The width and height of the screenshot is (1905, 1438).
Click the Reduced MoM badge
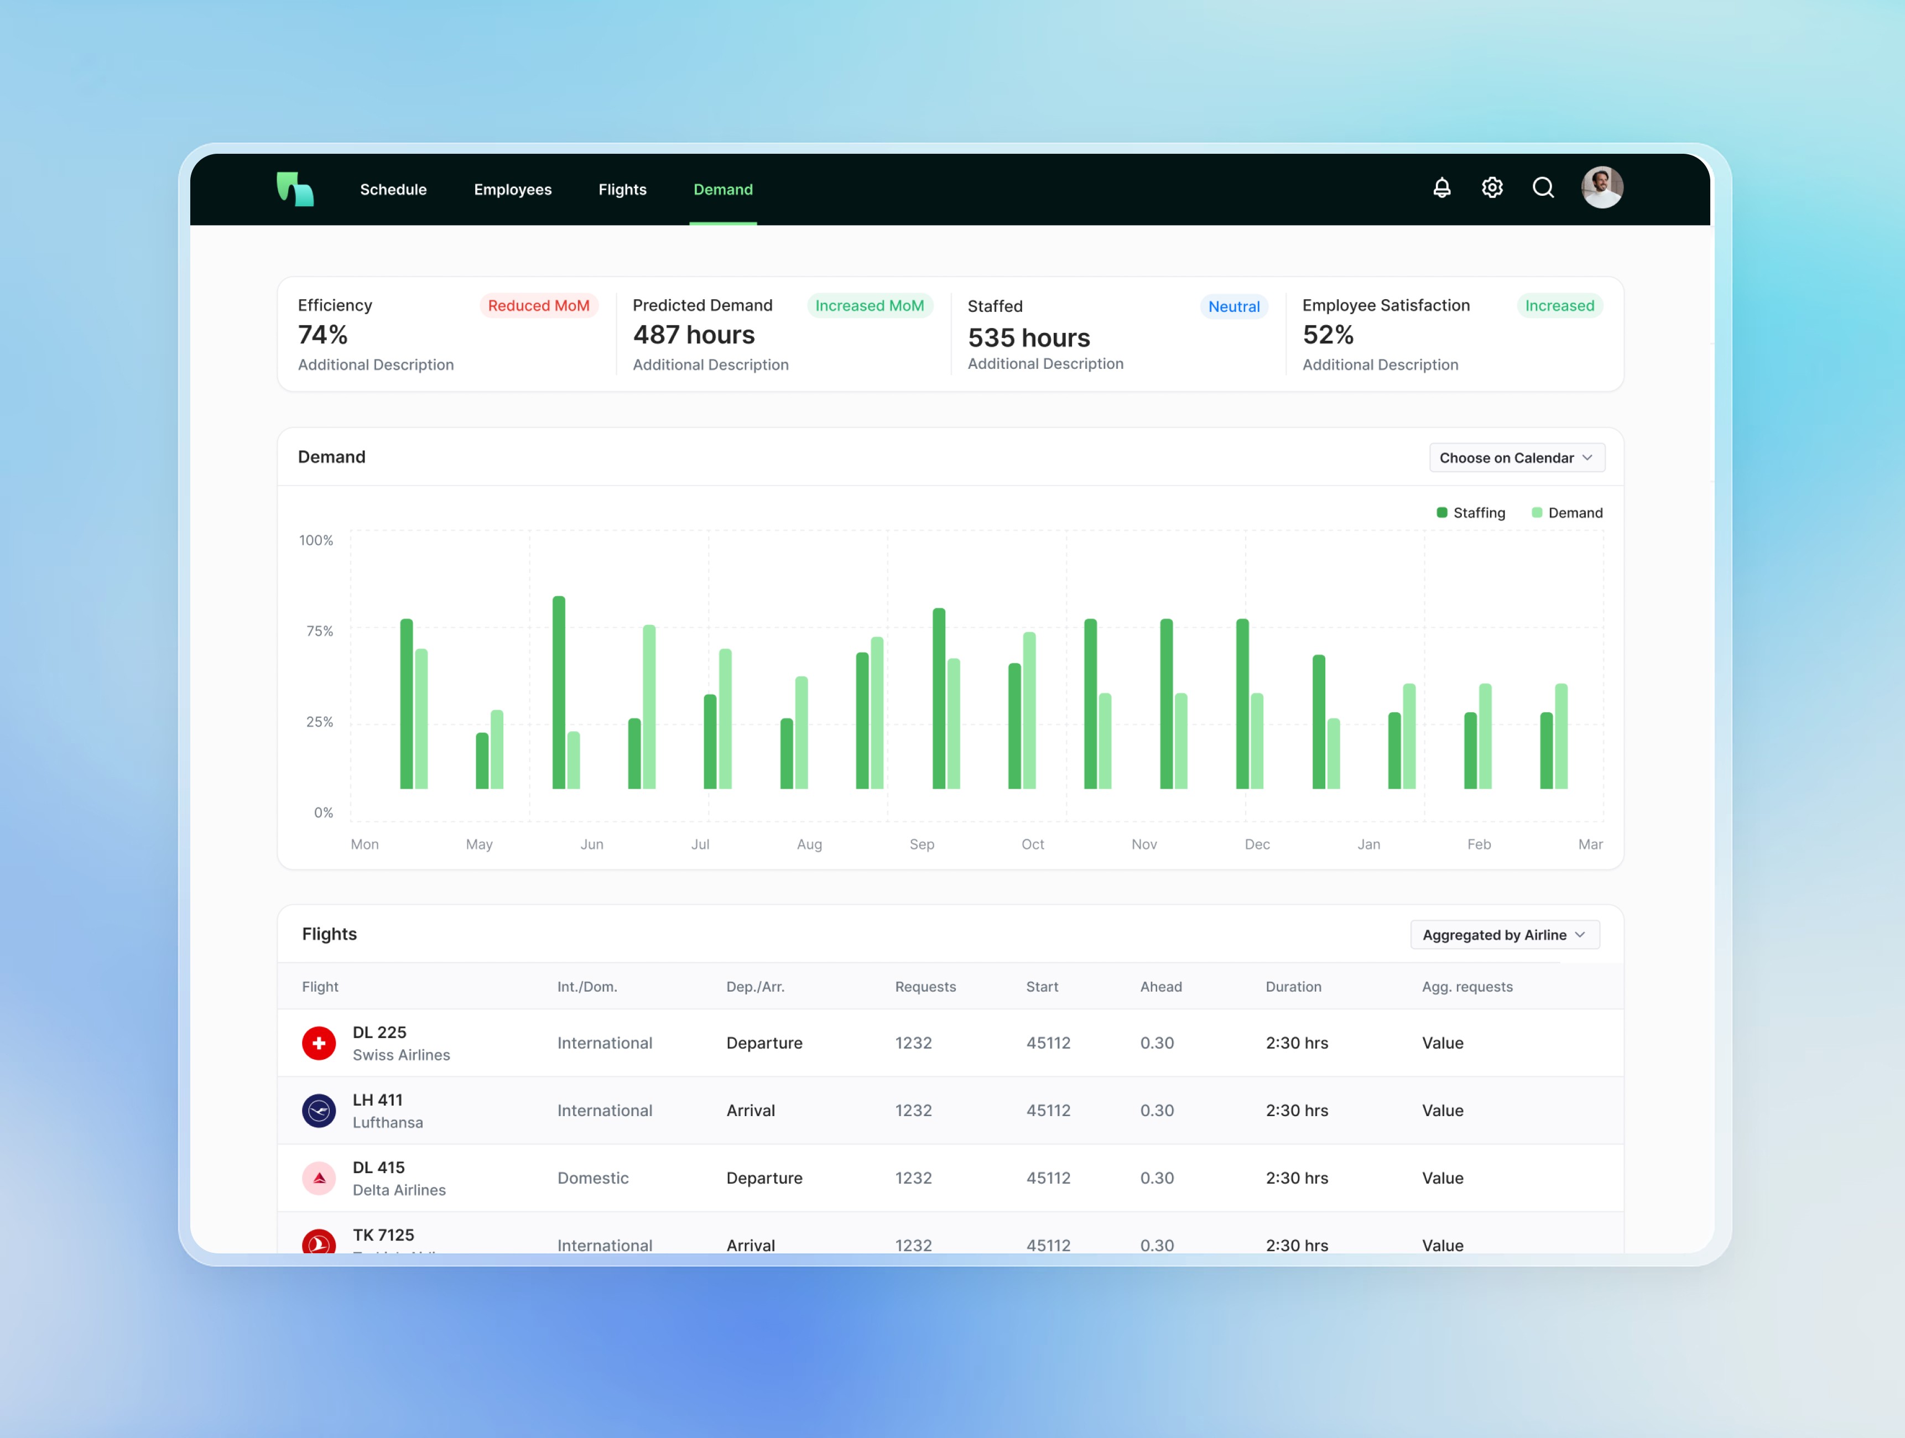538,306
